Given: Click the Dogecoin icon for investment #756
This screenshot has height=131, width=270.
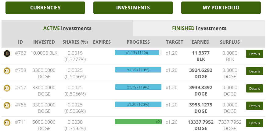Looking at the screenshot, I should point(7,106).
